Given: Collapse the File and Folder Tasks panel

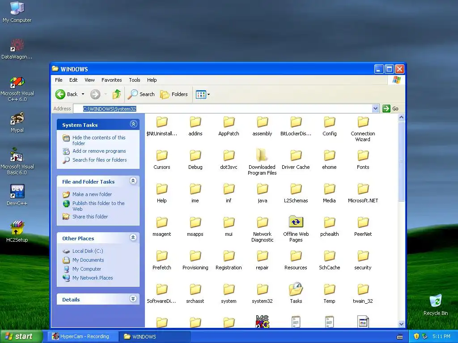Looking at the screenshot, I should pos(133,181).
